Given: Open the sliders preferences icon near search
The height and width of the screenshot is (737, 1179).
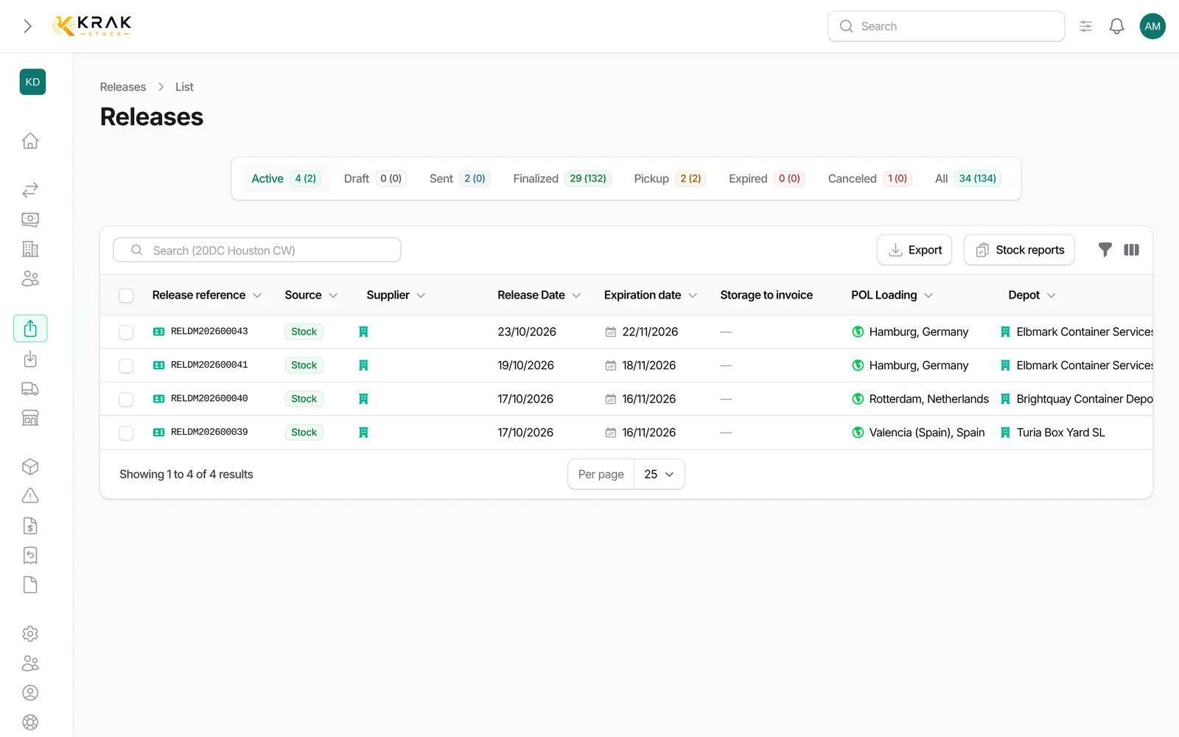Looking at the screenshot, I should pyautogui.click(x=1085, y=27).
